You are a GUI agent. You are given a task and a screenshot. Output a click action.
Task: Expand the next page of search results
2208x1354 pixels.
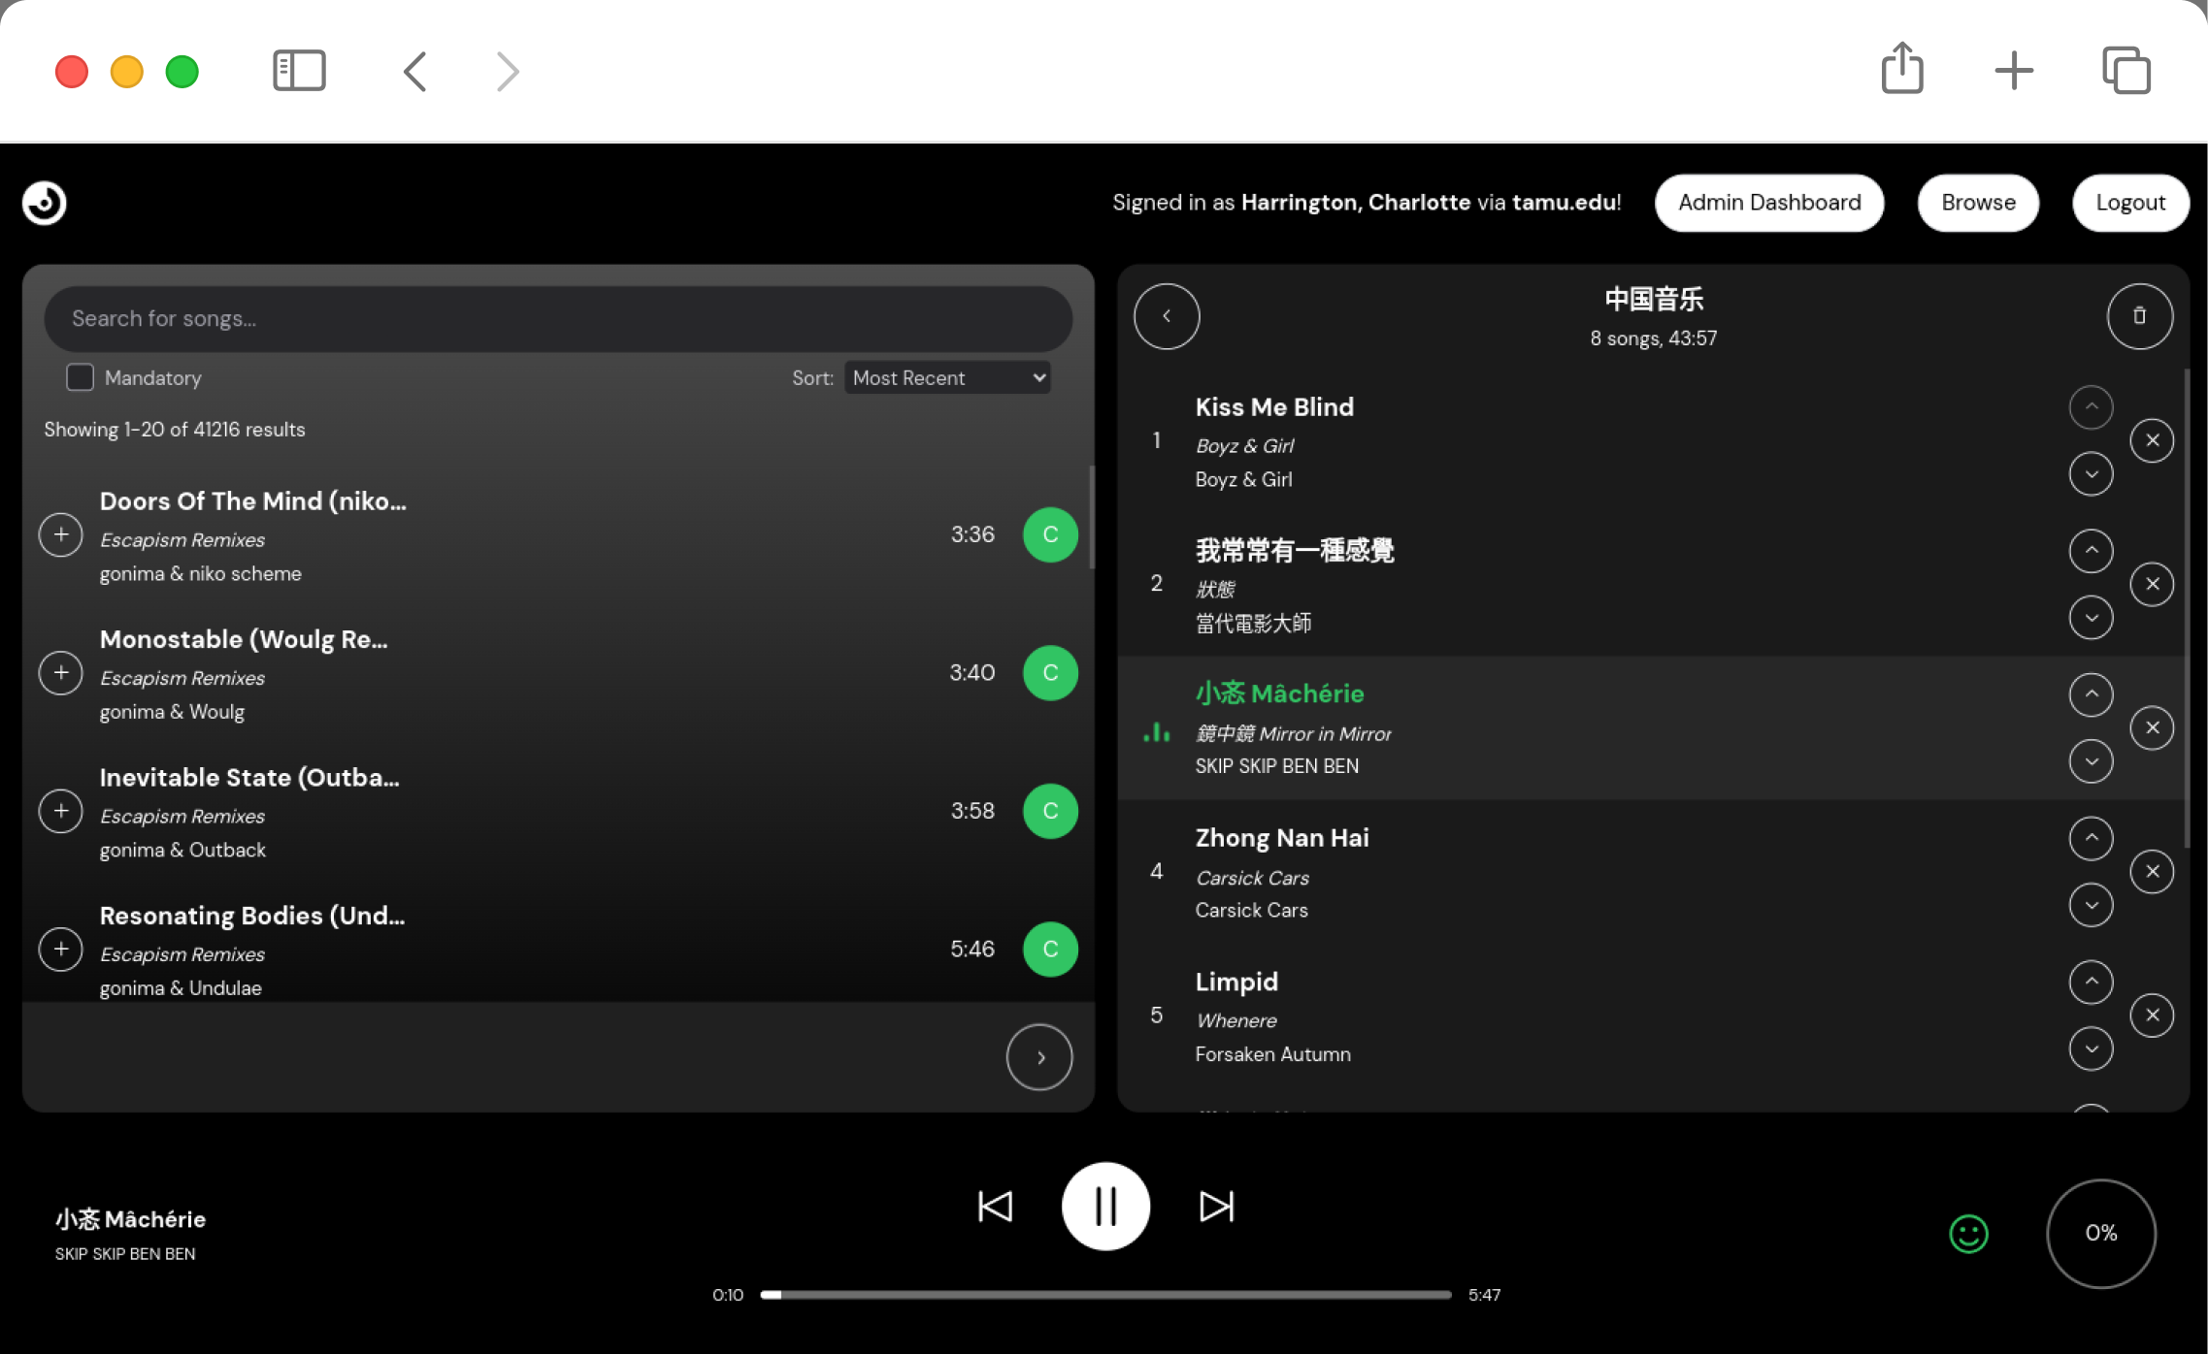tap(1039, 1056)
